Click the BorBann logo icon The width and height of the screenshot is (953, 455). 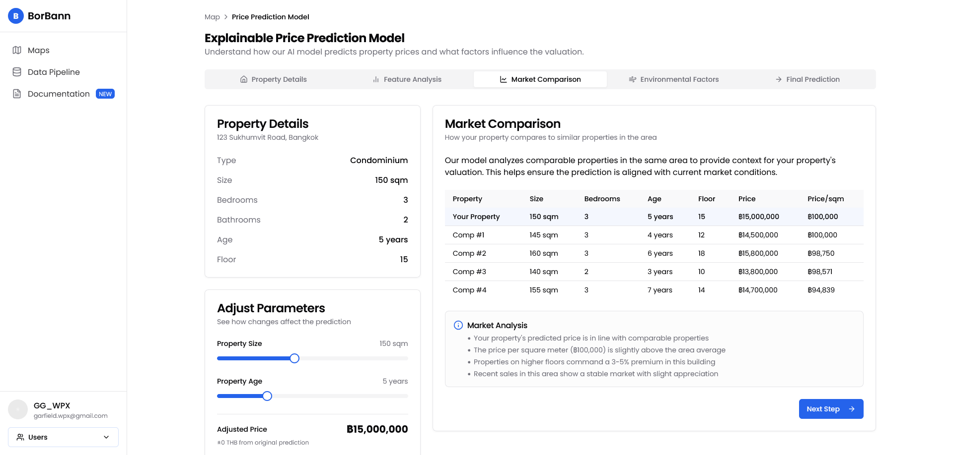click(x=16, y=16)
